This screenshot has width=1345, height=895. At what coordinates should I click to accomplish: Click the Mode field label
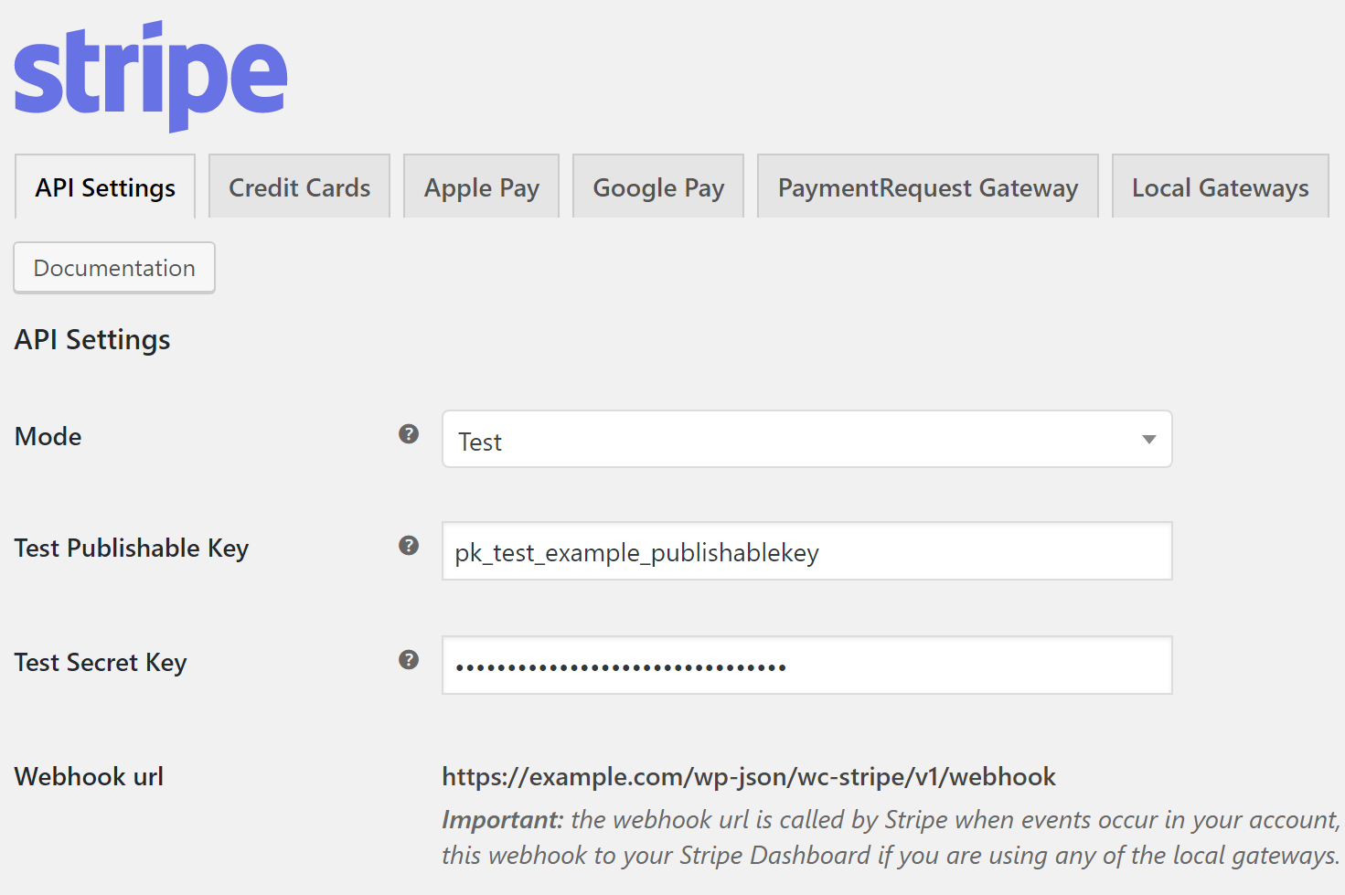(x=48, y=437)
